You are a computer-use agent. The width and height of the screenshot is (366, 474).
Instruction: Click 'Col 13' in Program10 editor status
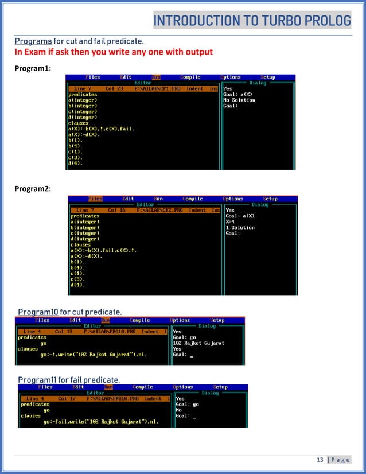(64, 332)
